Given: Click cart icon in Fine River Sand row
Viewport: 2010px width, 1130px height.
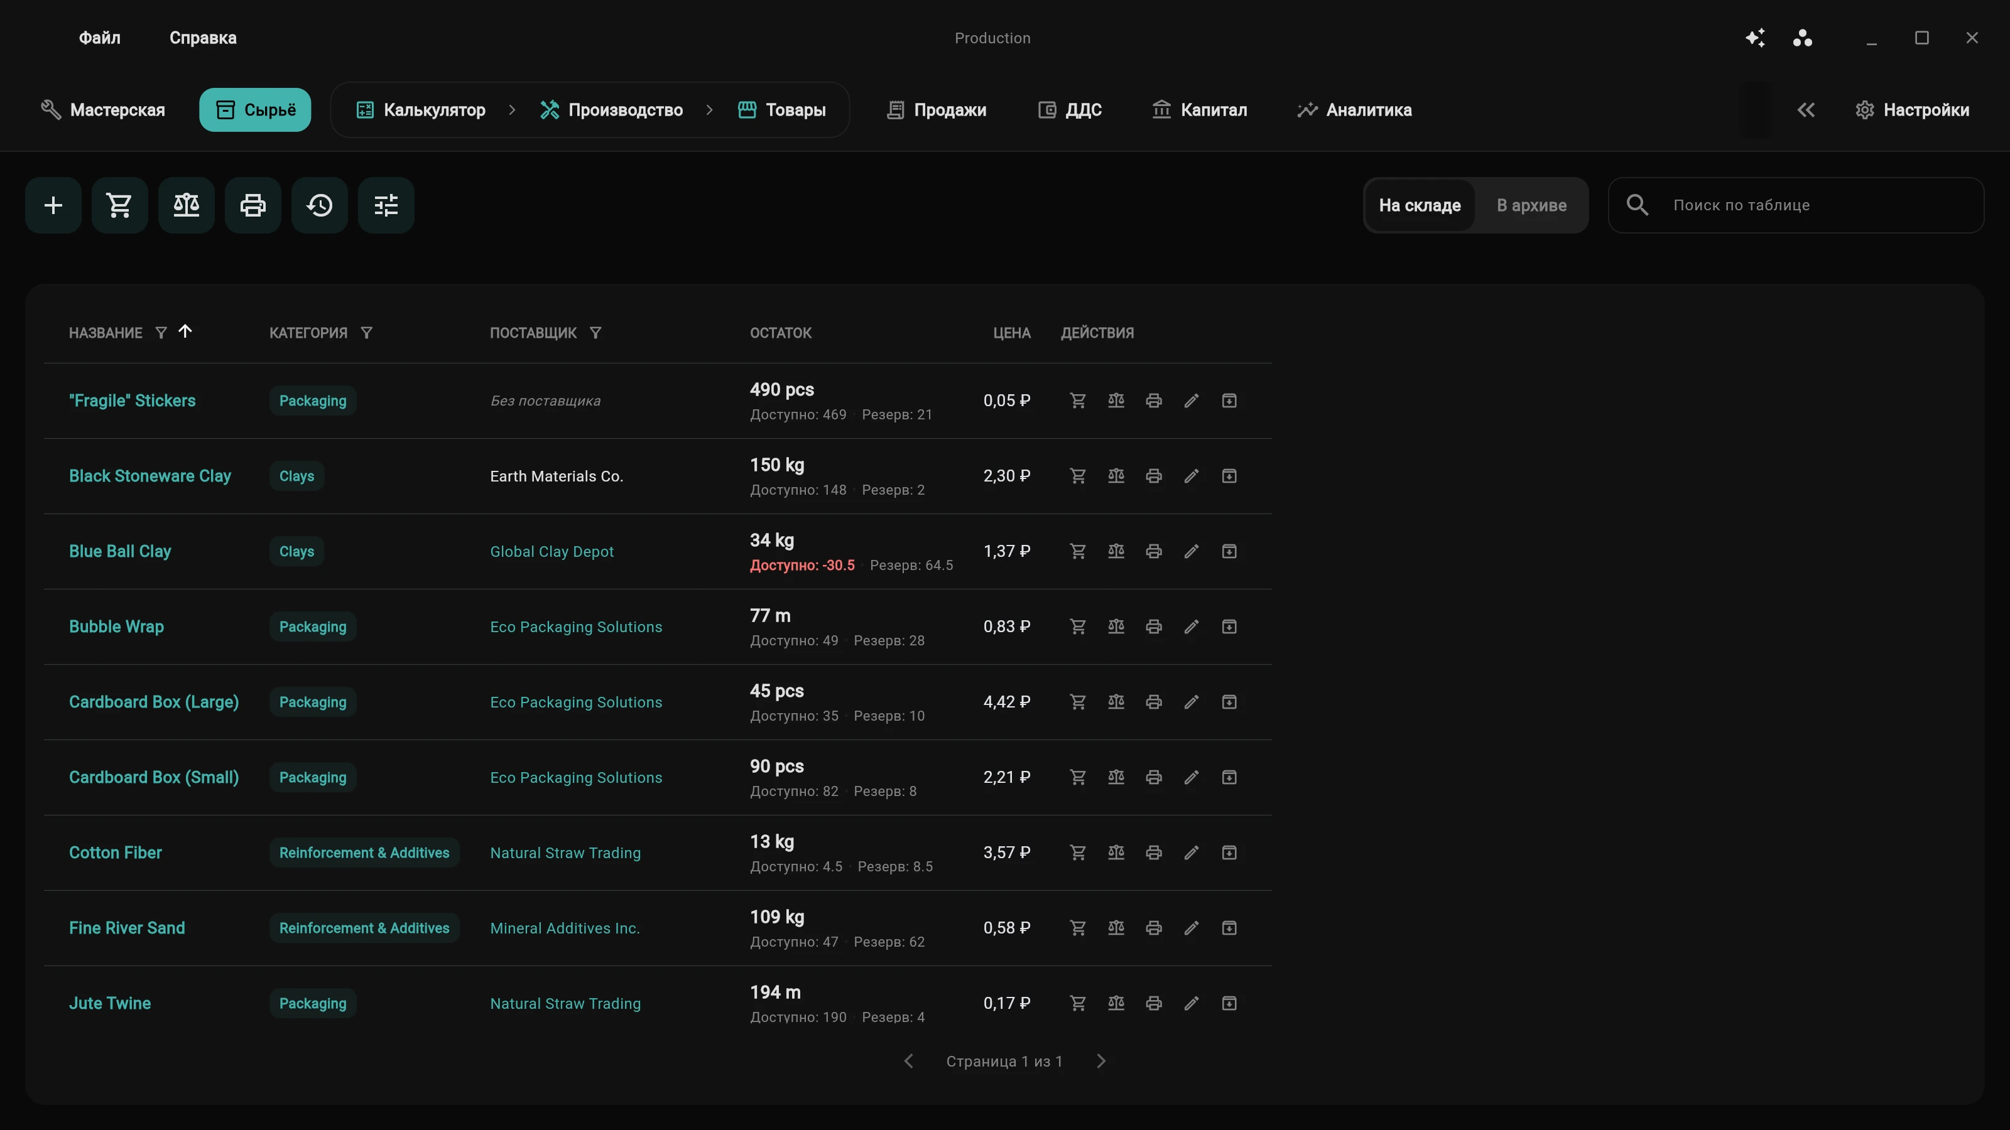Looking at the screenshot, I should click(x=1078, y=928).
